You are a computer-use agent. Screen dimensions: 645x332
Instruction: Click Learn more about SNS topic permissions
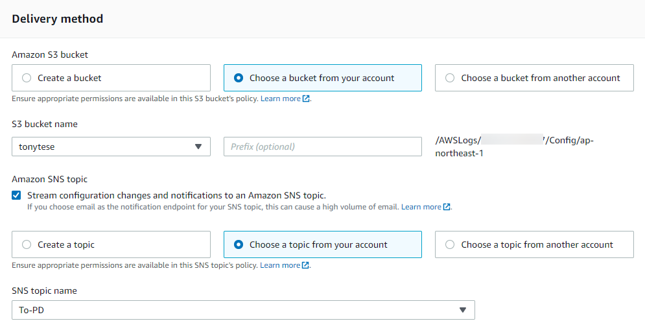[x=280, y=265]
